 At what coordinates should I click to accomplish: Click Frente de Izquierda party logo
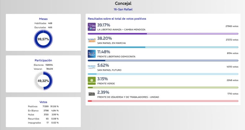(x=92, y=94)
